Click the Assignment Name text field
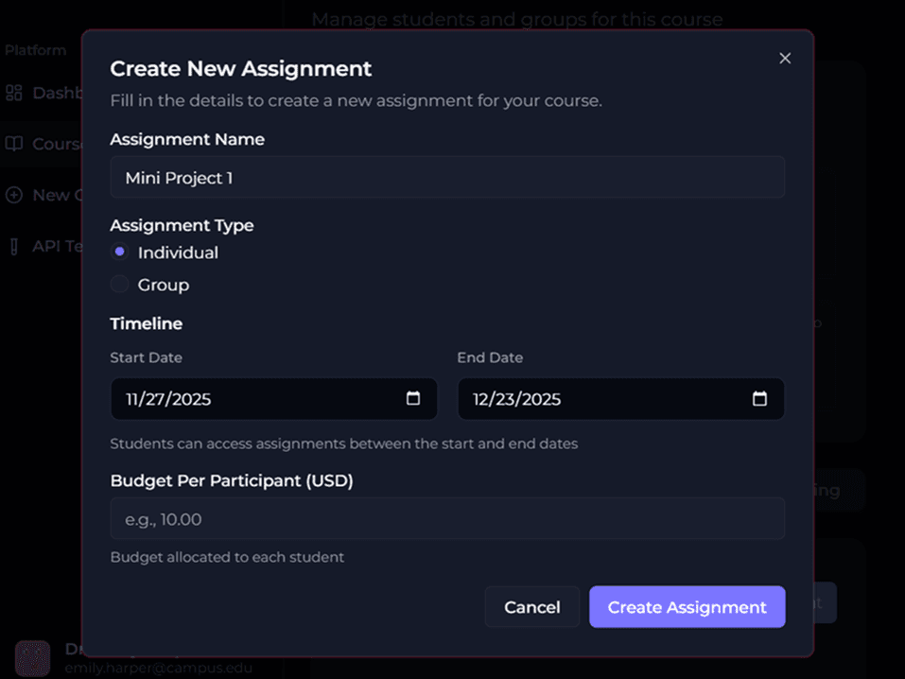The width and height of the screenshot is (905, 679). (447, 176)
